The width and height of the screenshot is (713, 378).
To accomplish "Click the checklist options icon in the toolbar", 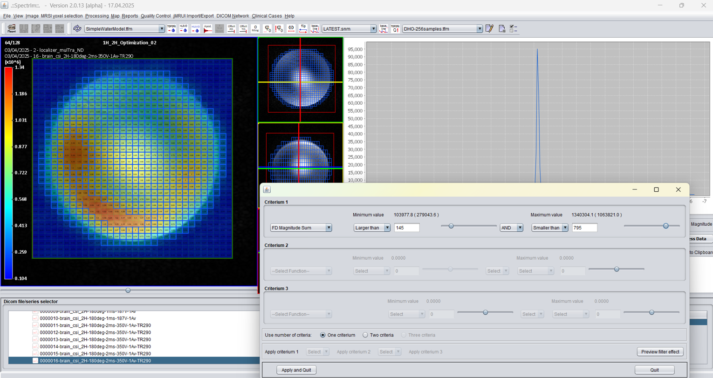I will 514,28.
